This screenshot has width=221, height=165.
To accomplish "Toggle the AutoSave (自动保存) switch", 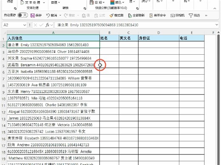I will point(23,15).
